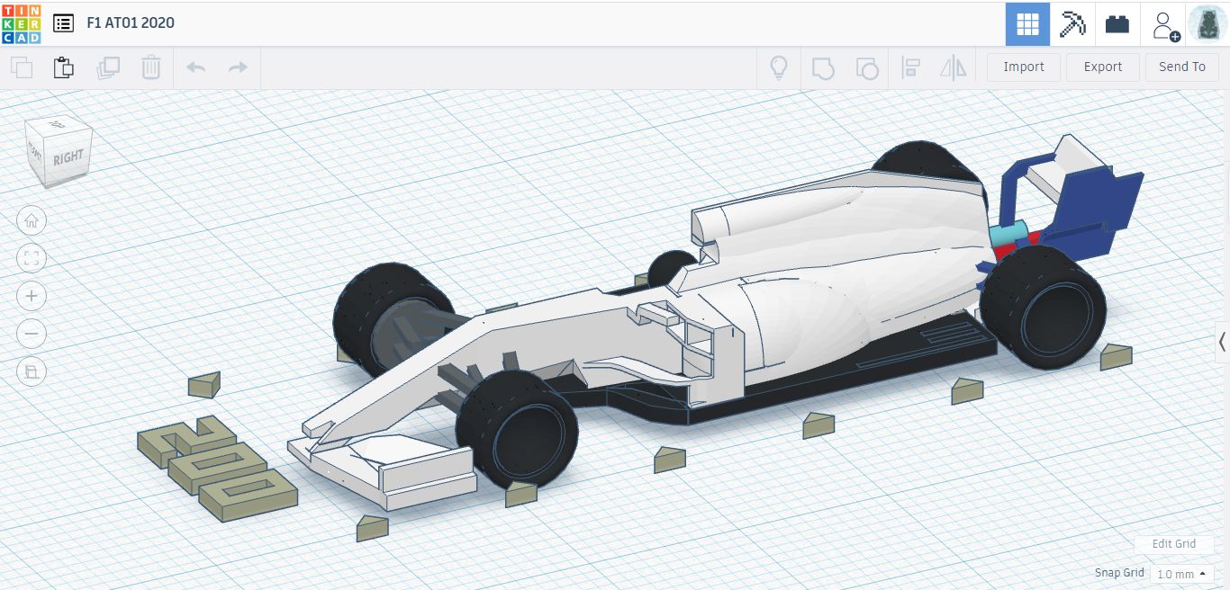The width and height of the screenshot is (1230, 590).
Task: Click the Export button
Action: [x=1102, y=67]
